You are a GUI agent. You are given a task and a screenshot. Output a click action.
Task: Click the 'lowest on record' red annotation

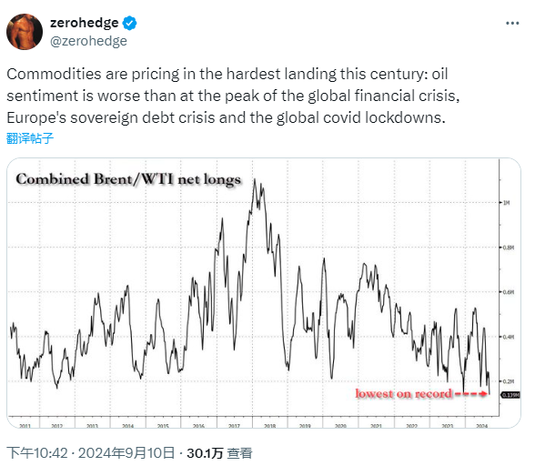(403, 393)
